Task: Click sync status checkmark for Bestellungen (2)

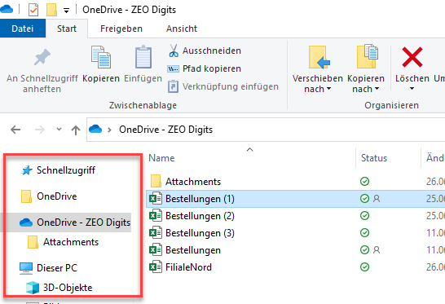Action: click(x=364, y=216)
